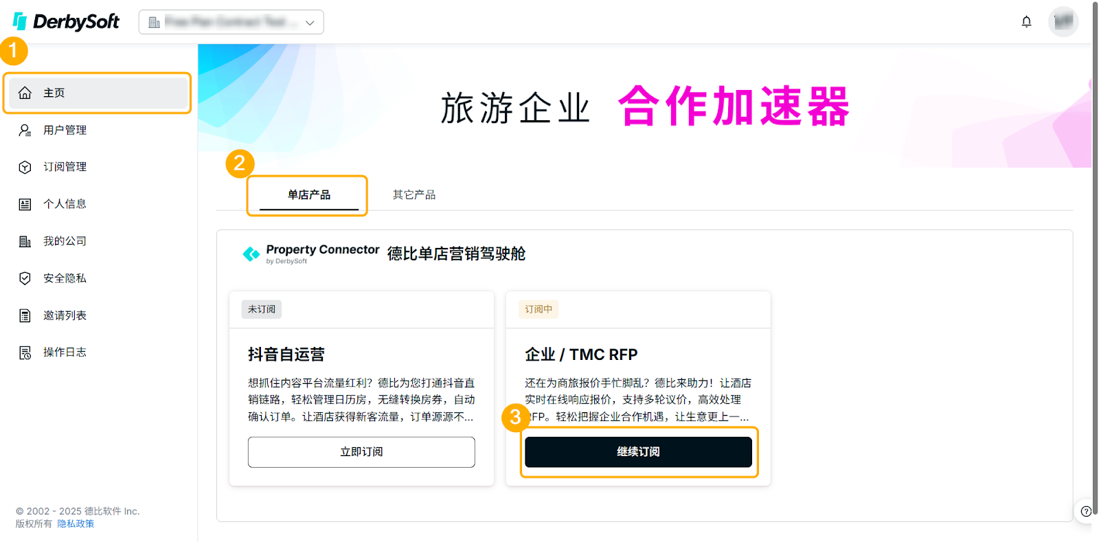Click the Property Connector logo icon
This screenshot has height=542, width=1099.
tap(251, 254)
